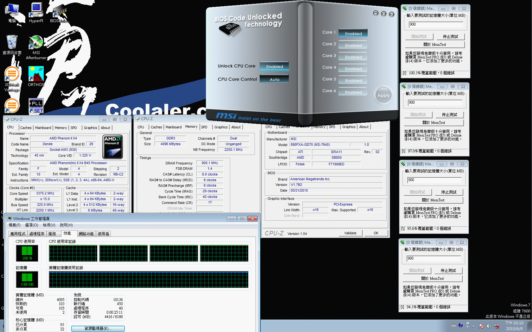Screen dimensions: 532x332
Task: Click the language bar restore icon in taskbar
Action: click(468, 323)
